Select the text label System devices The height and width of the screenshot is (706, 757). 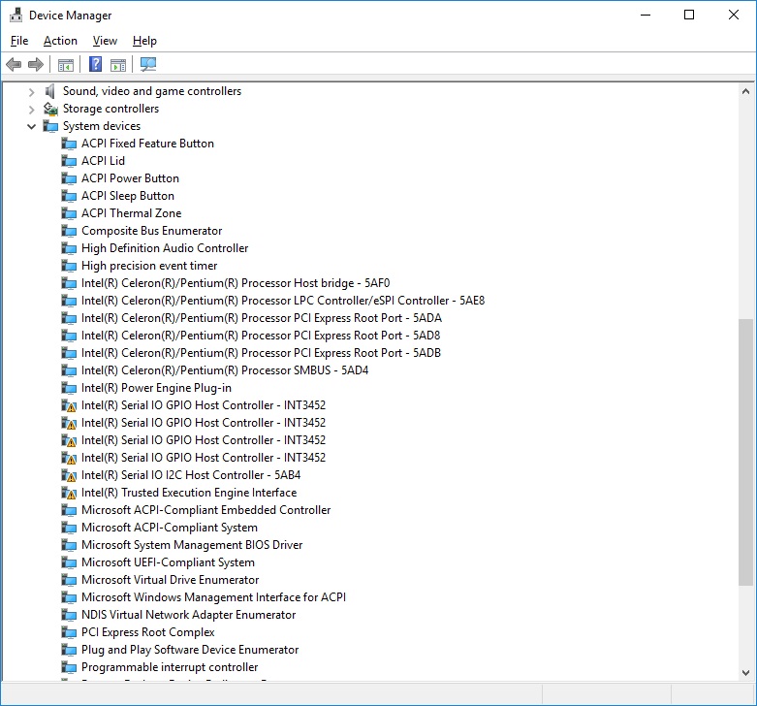click(x=102, y=126)
